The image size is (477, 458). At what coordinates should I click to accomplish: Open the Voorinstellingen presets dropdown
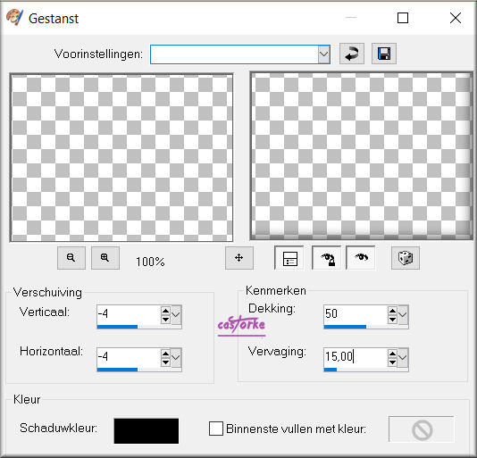tap(324, 54)
